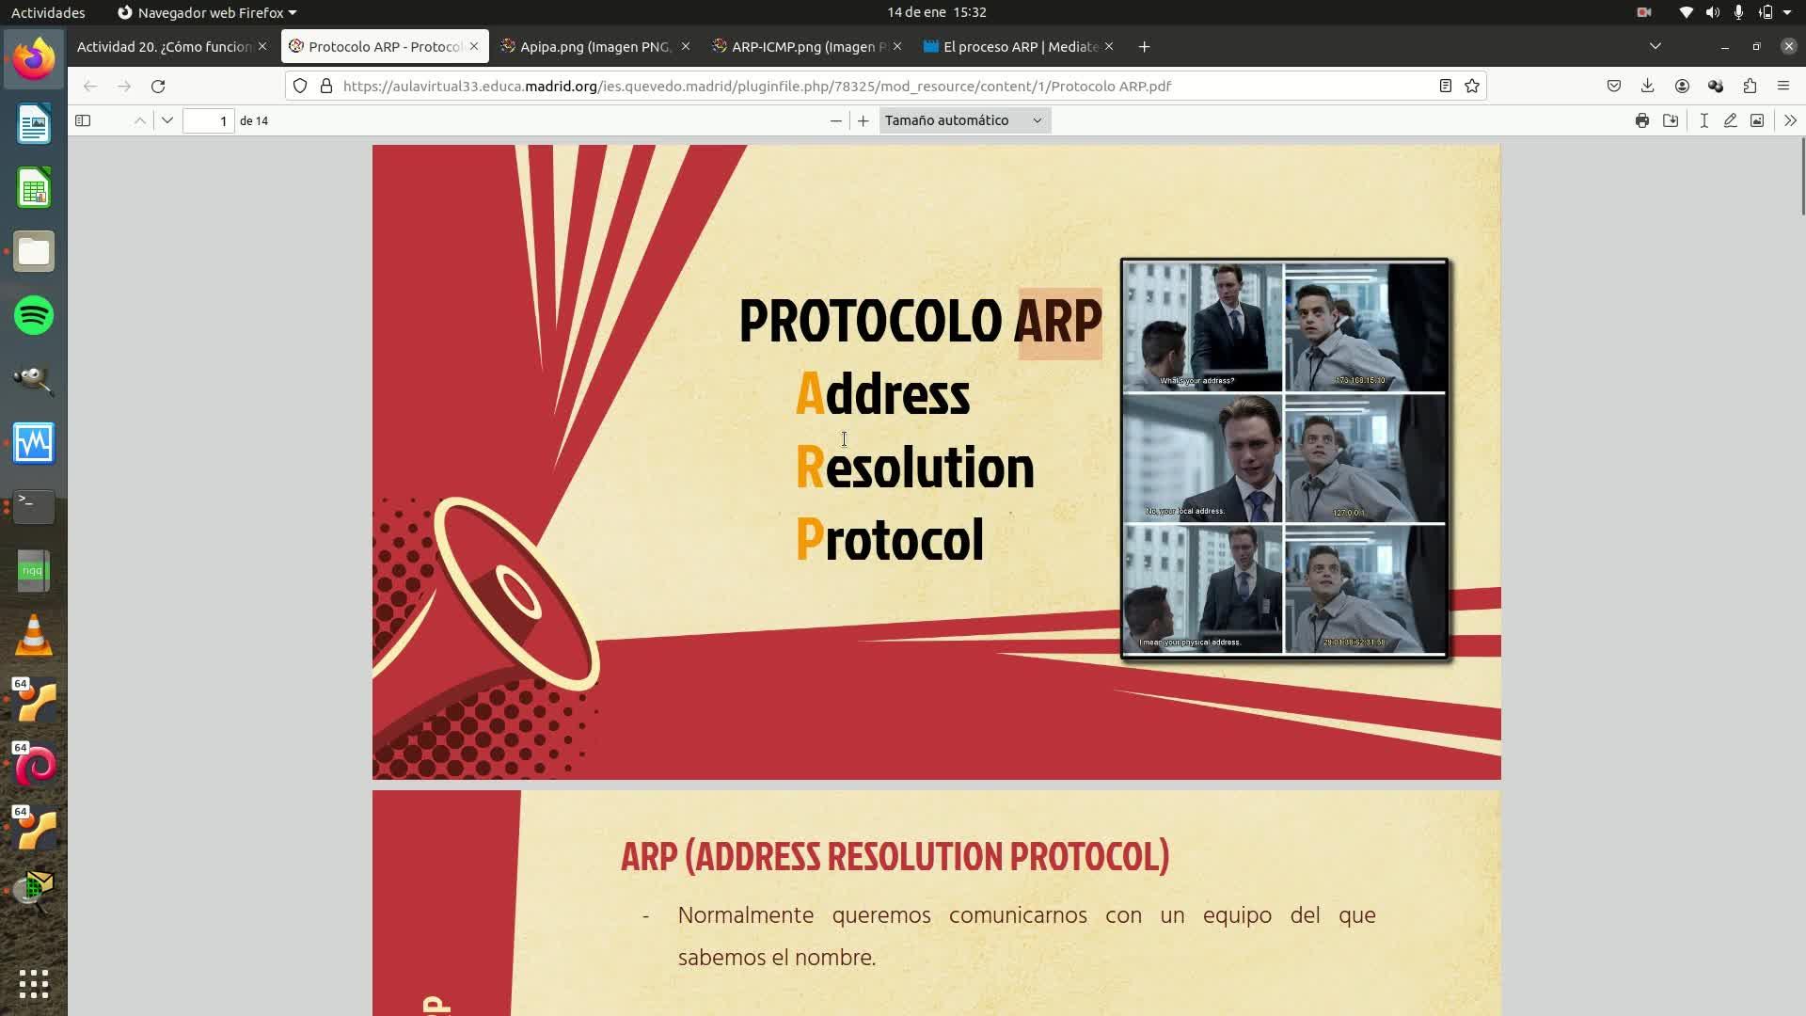This screenshot has width=1806, height=1016.
Task: Print the PDF document
Action: pos(1641,120)
